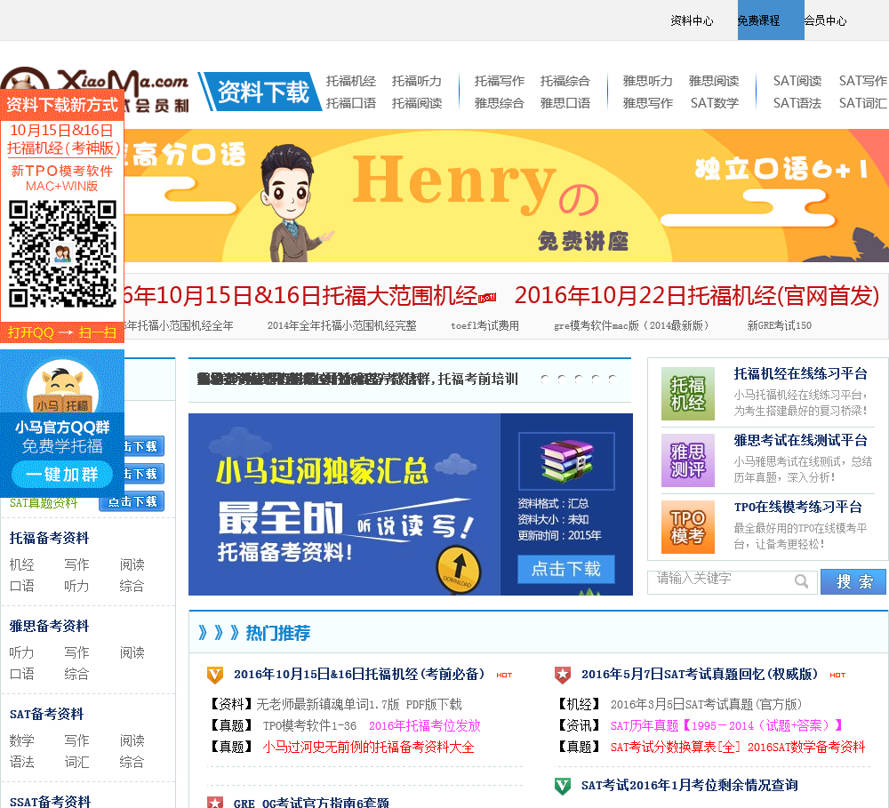889x808 pixels.
Task: Open the green 托福机经 platform icon
Action: (688, 394)
